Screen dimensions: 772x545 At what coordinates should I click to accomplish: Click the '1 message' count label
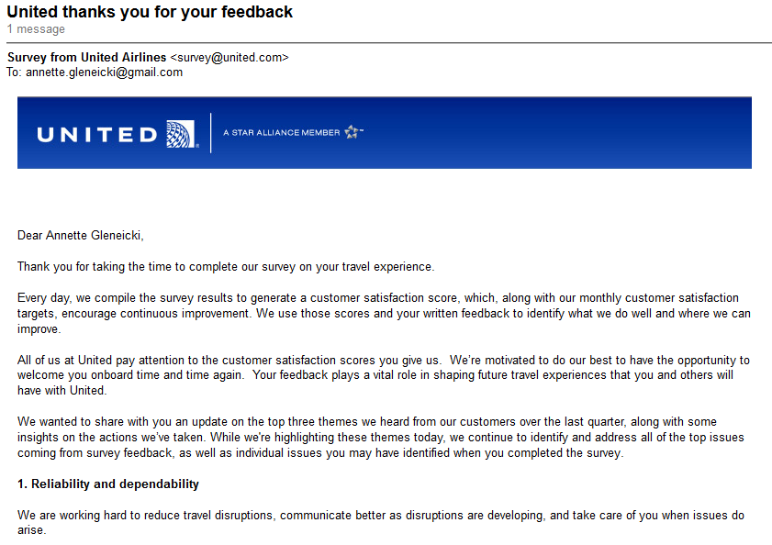pos(36,29)
